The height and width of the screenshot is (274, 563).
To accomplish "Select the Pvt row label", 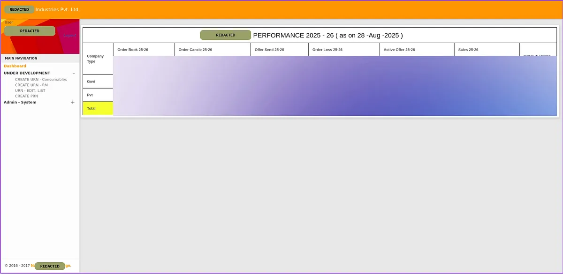I will (x=98, y=95).
